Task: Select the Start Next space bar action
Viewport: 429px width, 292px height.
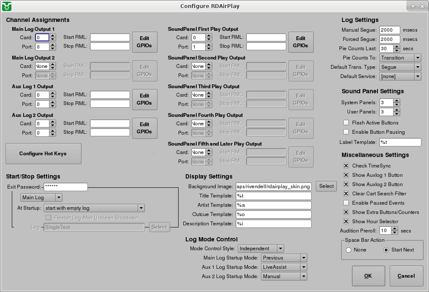Action: click(386, 250)
